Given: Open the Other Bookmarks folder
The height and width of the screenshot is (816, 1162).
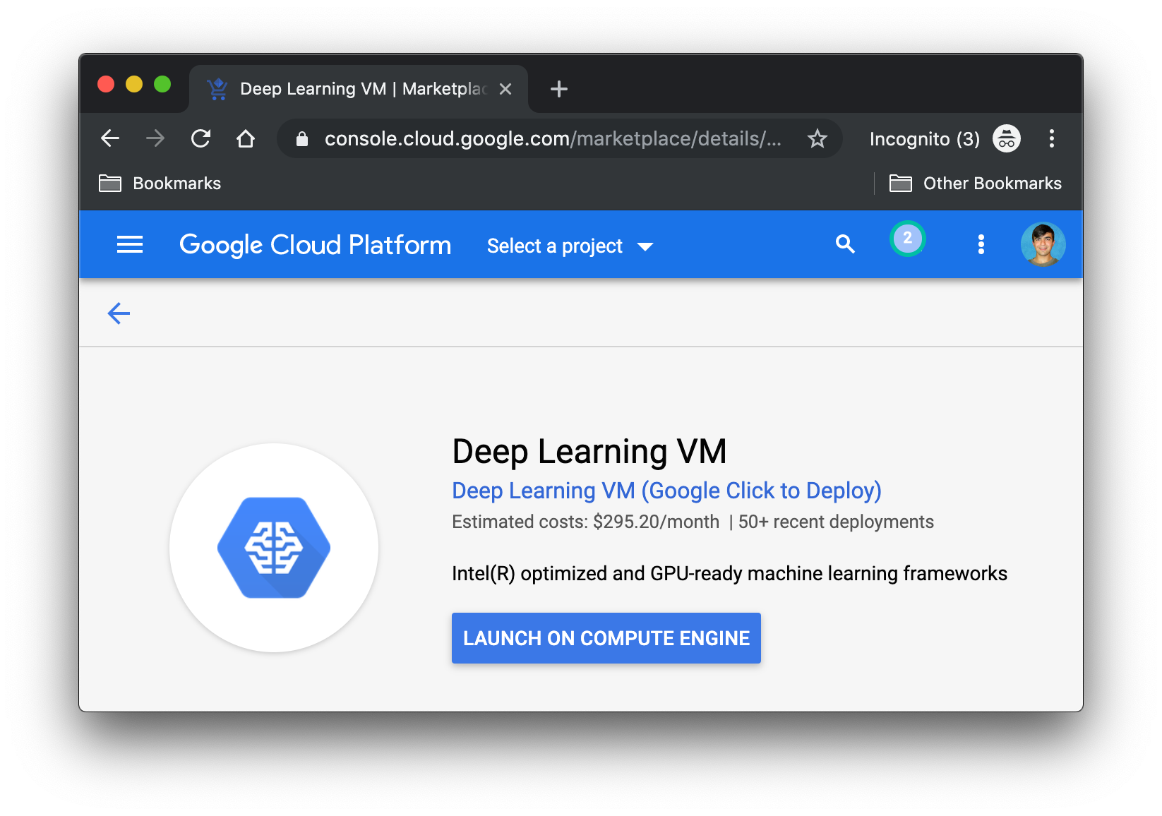Looking at the screenshot, I should (976, 184).
